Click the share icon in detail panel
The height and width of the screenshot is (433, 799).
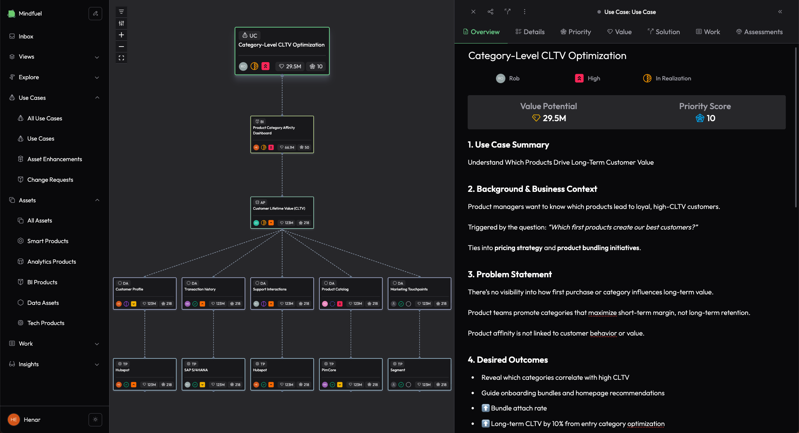(x=490, y=12)
